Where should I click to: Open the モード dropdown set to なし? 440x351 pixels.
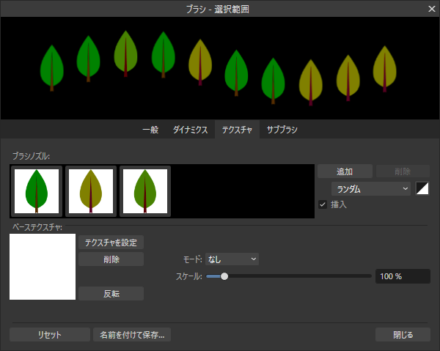(232, 259)
